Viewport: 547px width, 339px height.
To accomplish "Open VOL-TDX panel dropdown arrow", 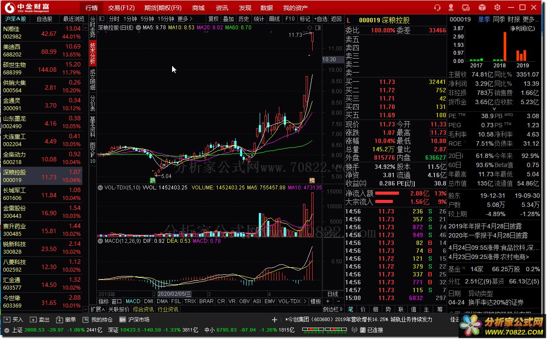I will point(100,188).
